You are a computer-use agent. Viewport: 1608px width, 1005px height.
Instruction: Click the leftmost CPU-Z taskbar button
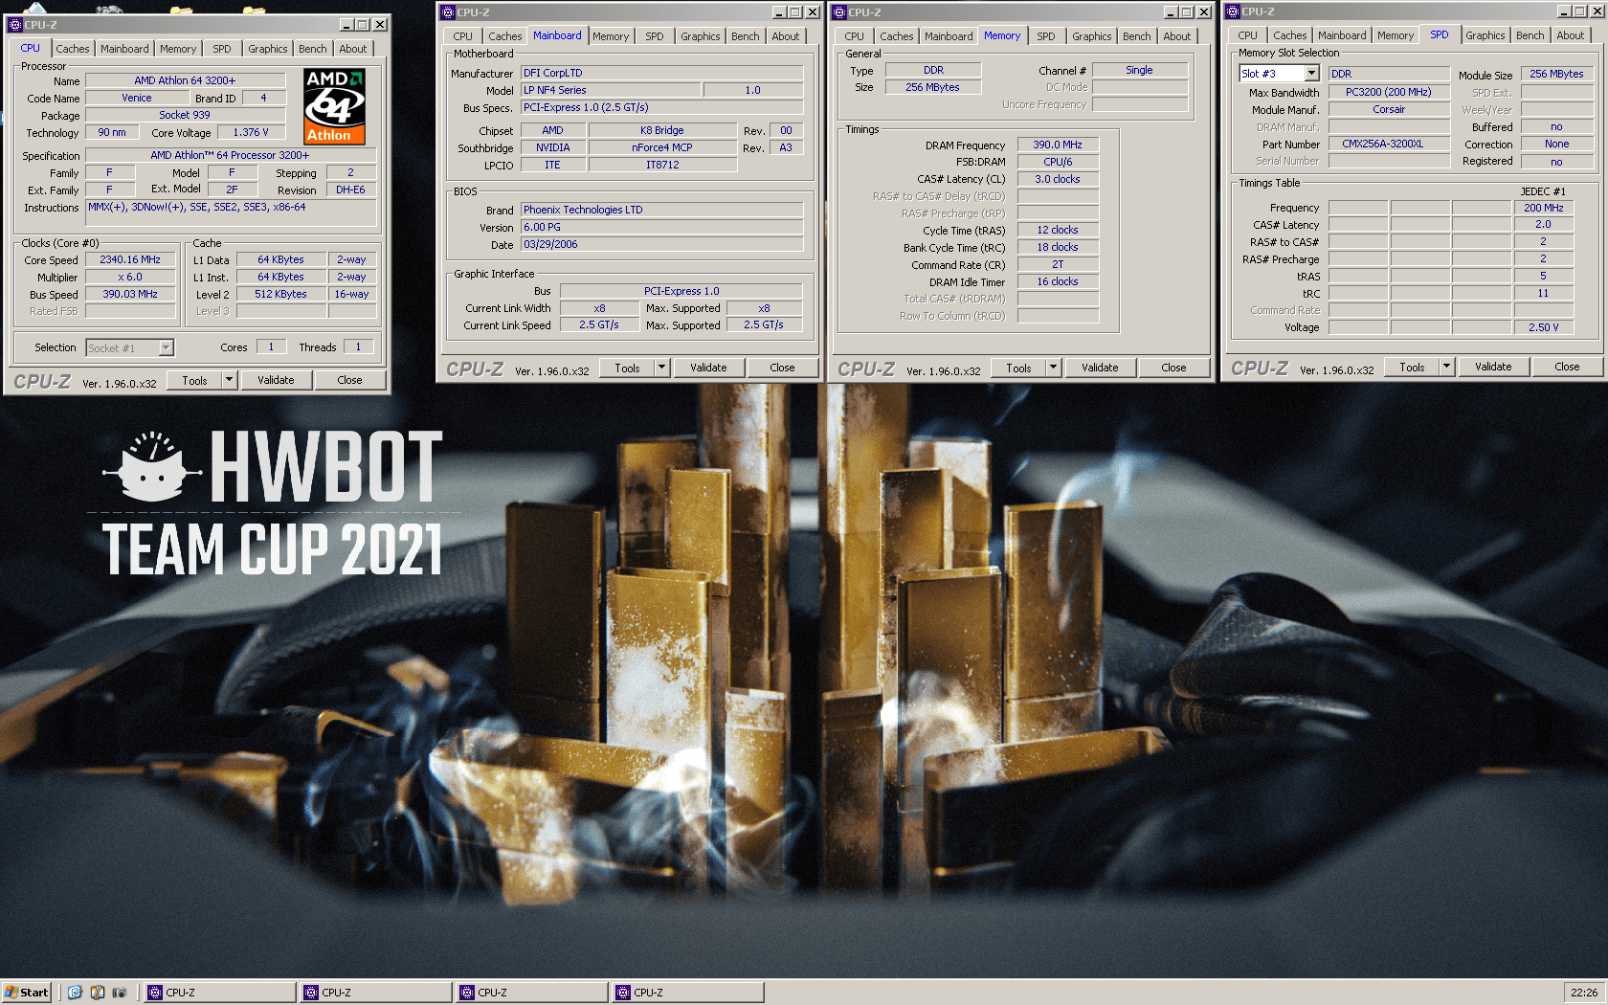click(x=220, y=993)
